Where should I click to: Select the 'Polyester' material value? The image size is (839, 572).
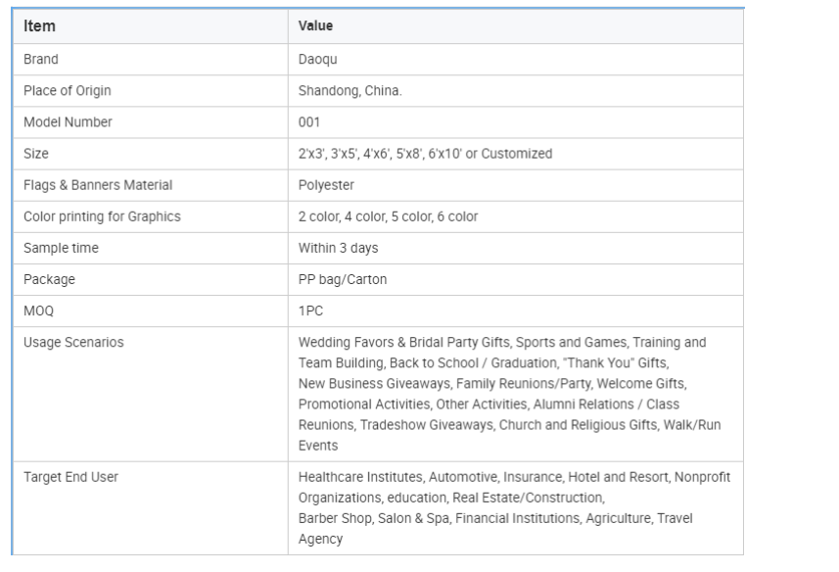click(x=326, y=185)
